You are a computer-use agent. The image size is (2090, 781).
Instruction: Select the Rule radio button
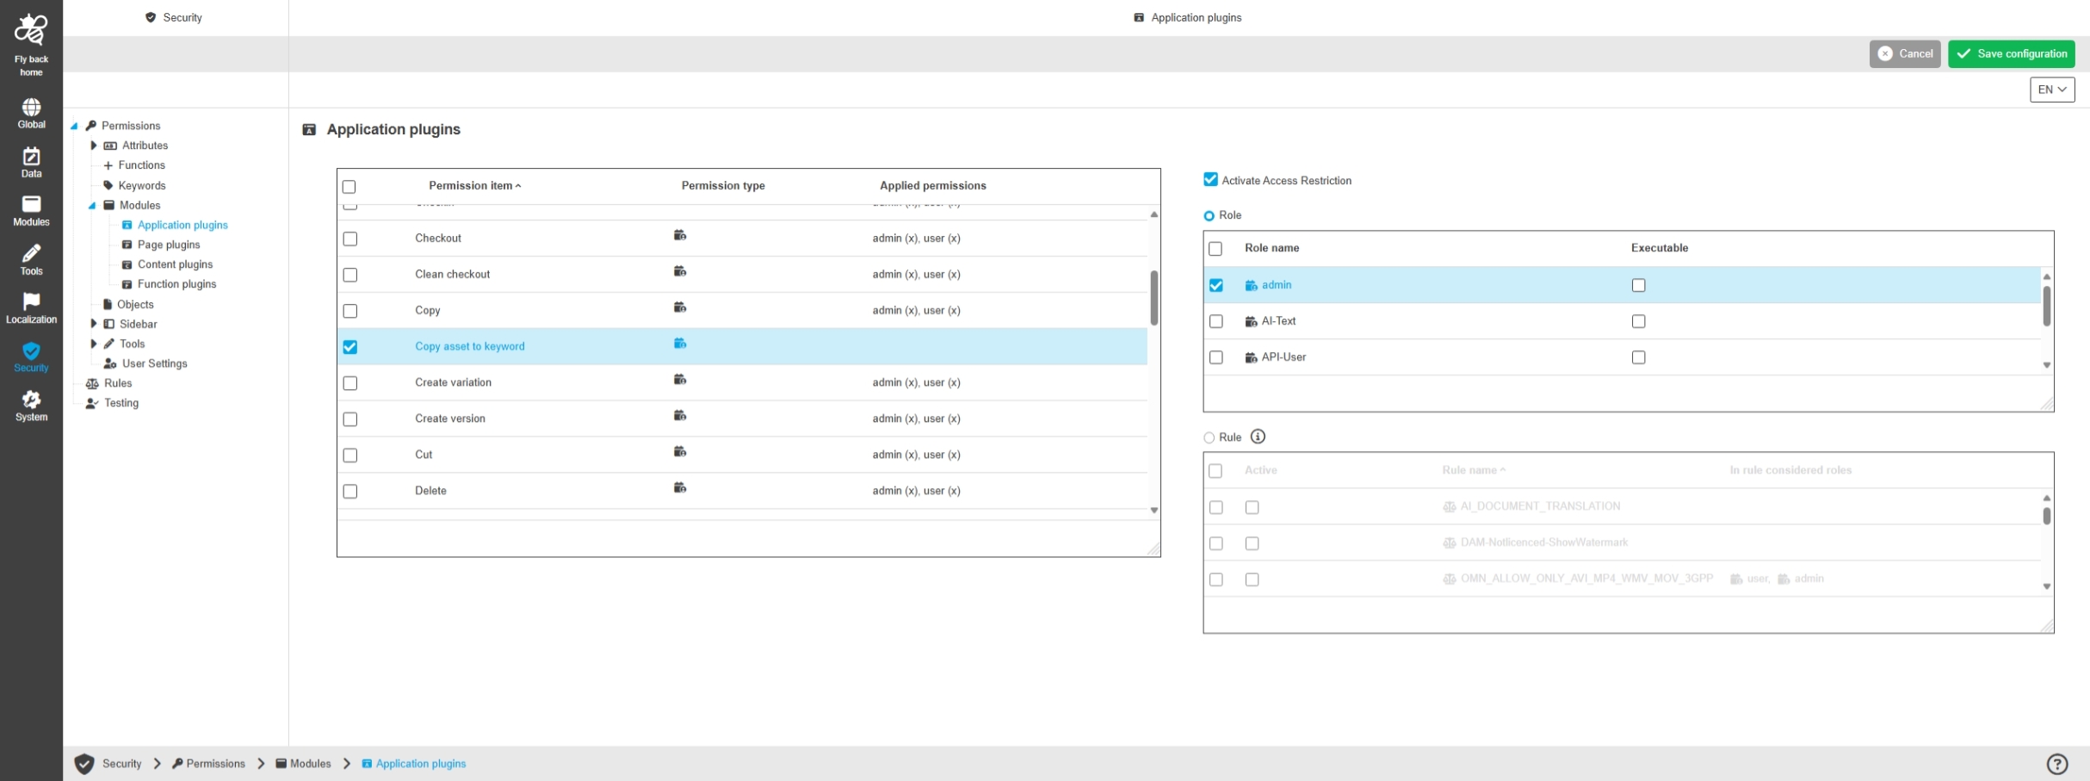click(x=1209, y=437)
